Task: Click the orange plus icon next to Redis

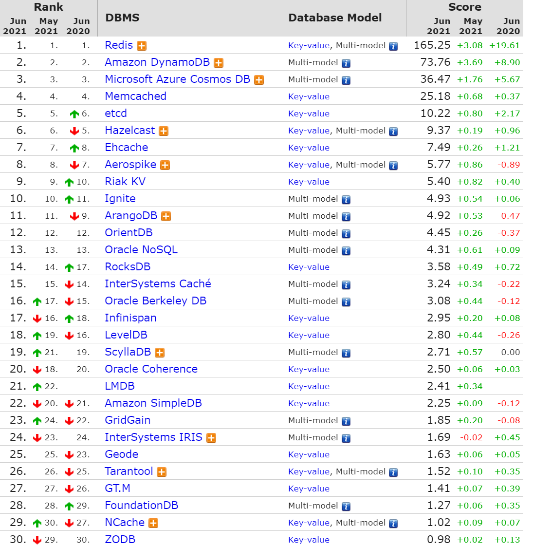Action: click(142, 46)
